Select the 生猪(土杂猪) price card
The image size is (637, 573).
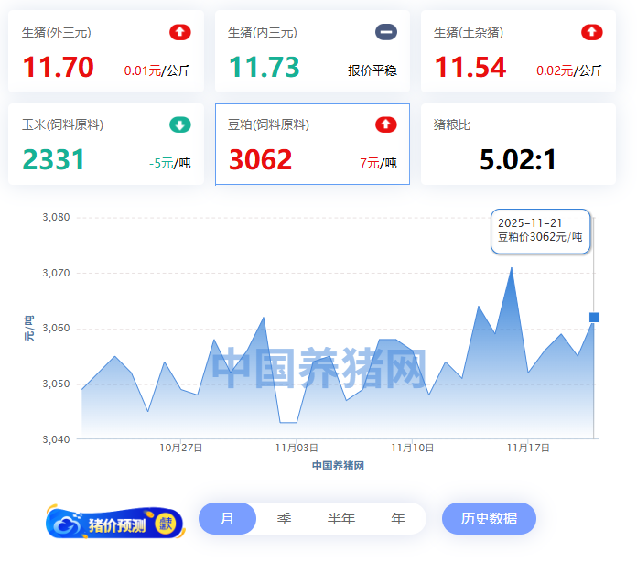(517, 52)
